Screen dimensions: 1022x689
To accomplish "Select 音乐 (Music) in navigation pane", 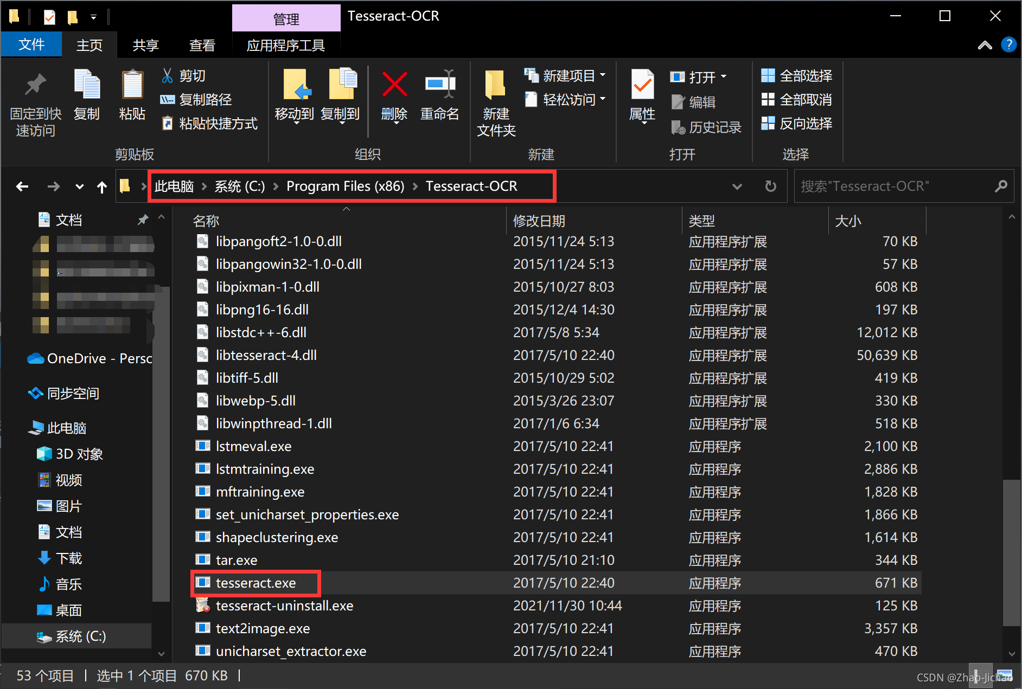I will (x=60, y=584).
